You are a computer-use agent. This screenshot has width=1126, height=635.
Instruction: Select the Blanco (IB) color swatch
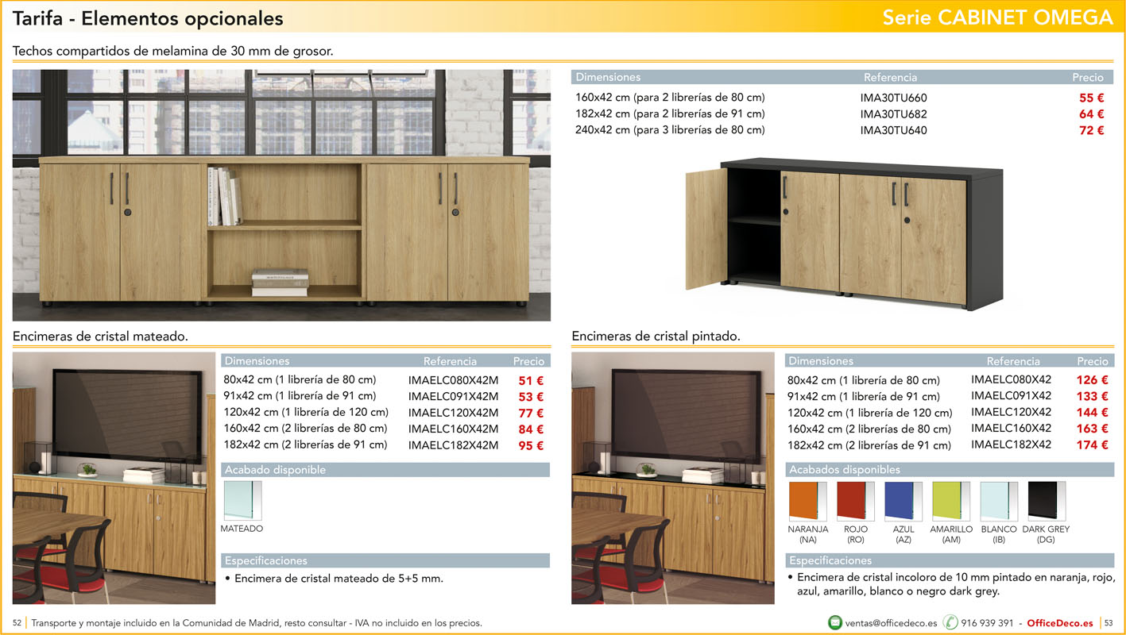(998, 501)
